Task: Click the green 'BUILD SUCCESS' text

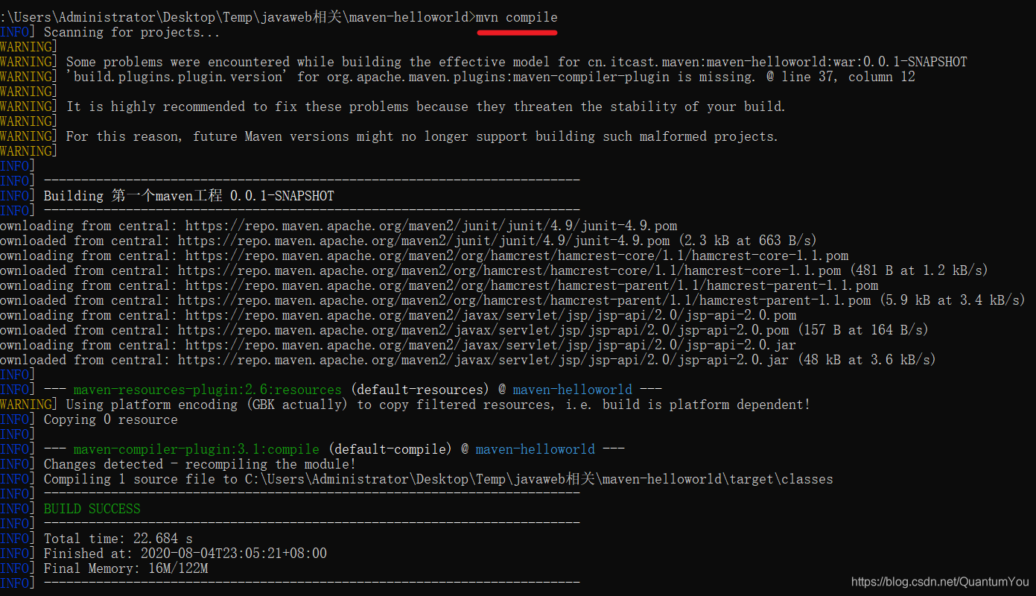Action: (x=92, y=509)
